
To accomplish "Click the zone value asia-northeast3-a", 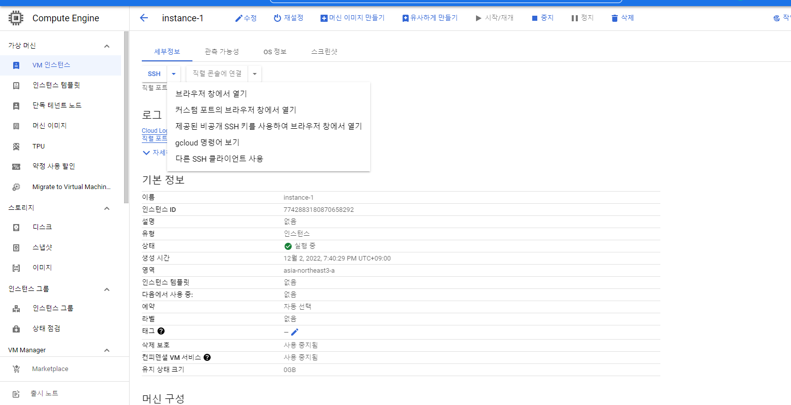I will click(x=309, y=271).
